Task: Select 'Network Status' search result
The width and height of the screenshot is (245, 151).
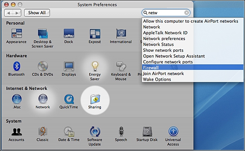Action: point(192,45)
